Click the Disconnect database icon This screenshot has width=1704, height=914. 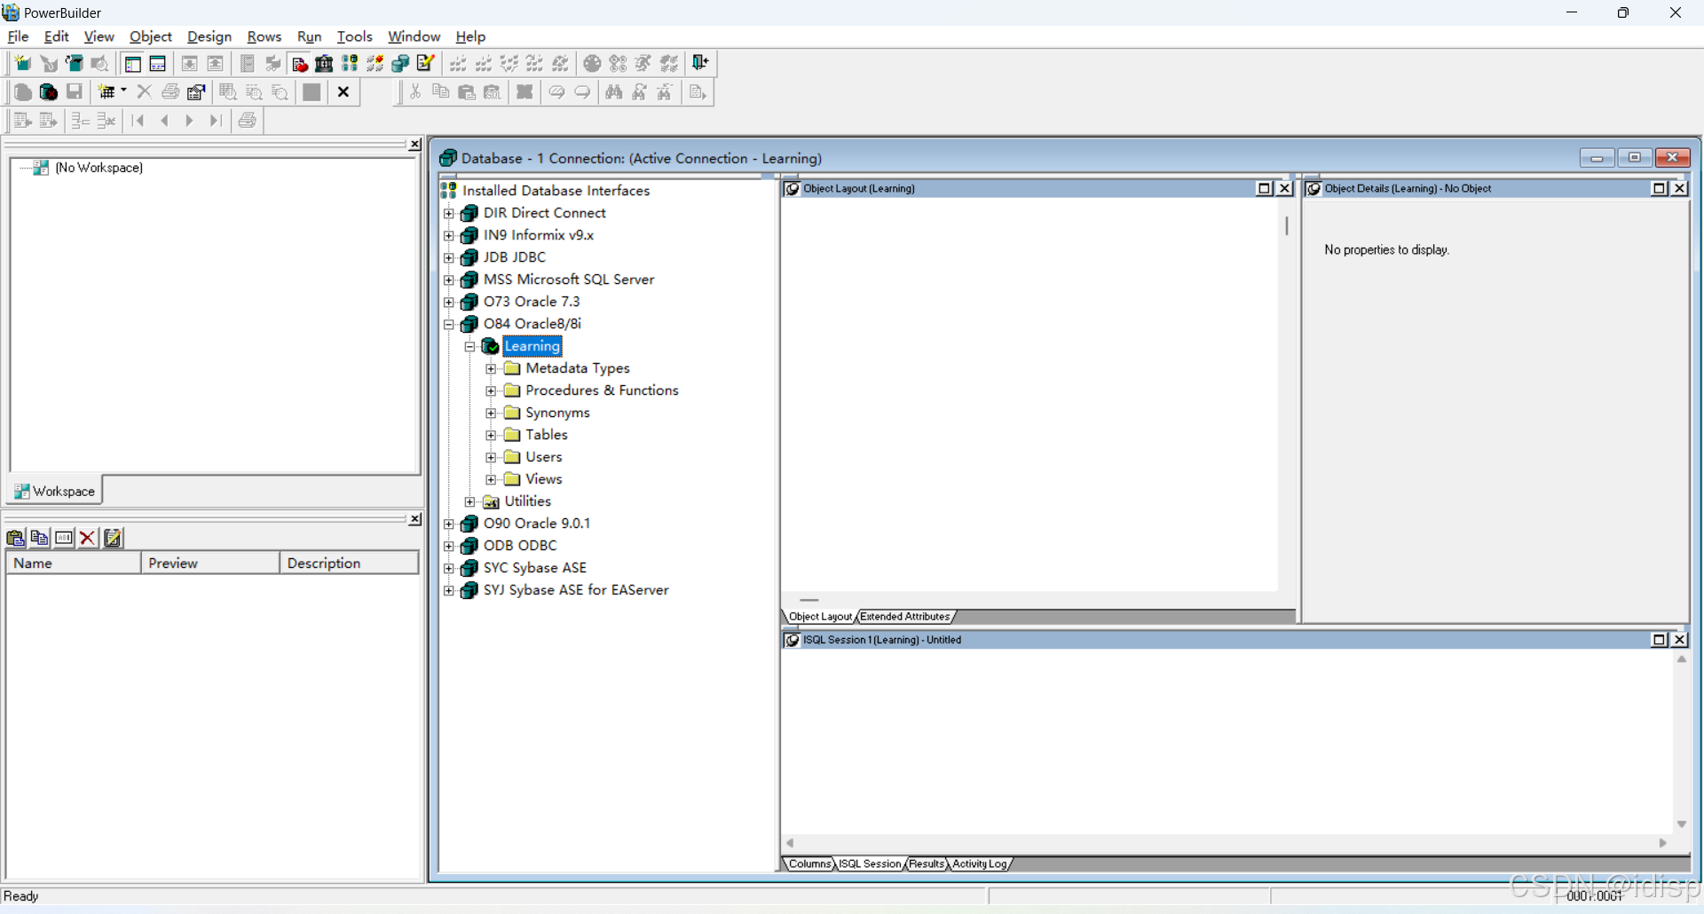pos(49,91)
